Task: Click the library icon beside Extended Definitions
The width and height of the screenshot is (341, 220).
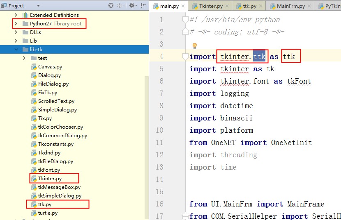Action: click(x=25, y=15)
